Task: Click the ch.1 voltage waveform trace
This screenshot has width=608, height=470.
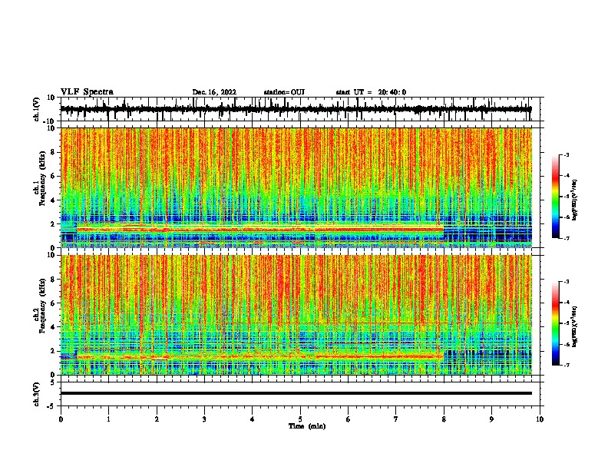Action: 296,109
